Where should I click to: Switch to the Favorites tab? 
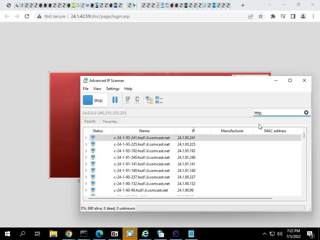point(110,122)
